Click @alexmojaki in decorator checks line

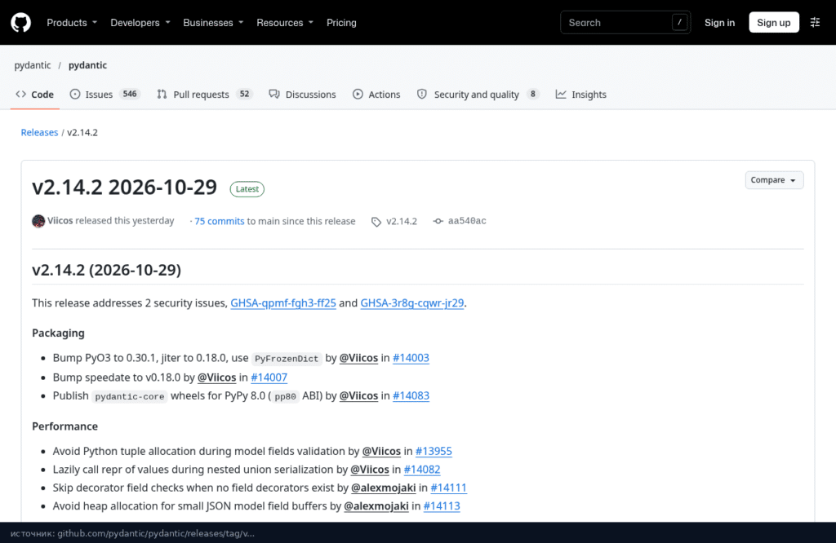pyautogui.click(x=384, y=488)
